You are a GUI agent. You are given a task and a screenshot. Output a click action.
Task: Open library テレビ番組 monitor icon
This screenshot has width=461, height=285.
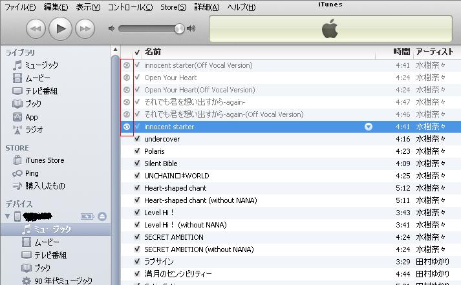coord(17,90)
